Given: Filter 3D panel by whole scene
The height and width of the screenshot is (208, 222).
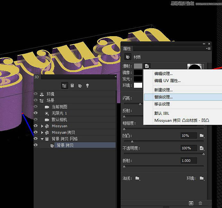Looking at the screenshot, I should 64,86.
